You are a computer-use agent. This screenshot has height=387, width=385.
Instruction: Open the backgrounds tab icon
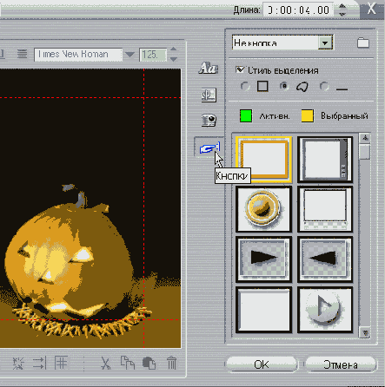pyautogui.click(x=209, y=95)
